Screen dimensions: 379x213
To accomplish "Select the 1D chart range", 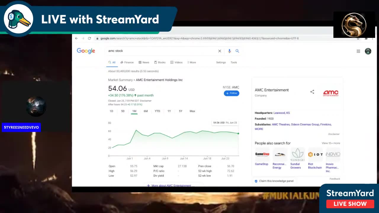I will (x=111, y=111).
